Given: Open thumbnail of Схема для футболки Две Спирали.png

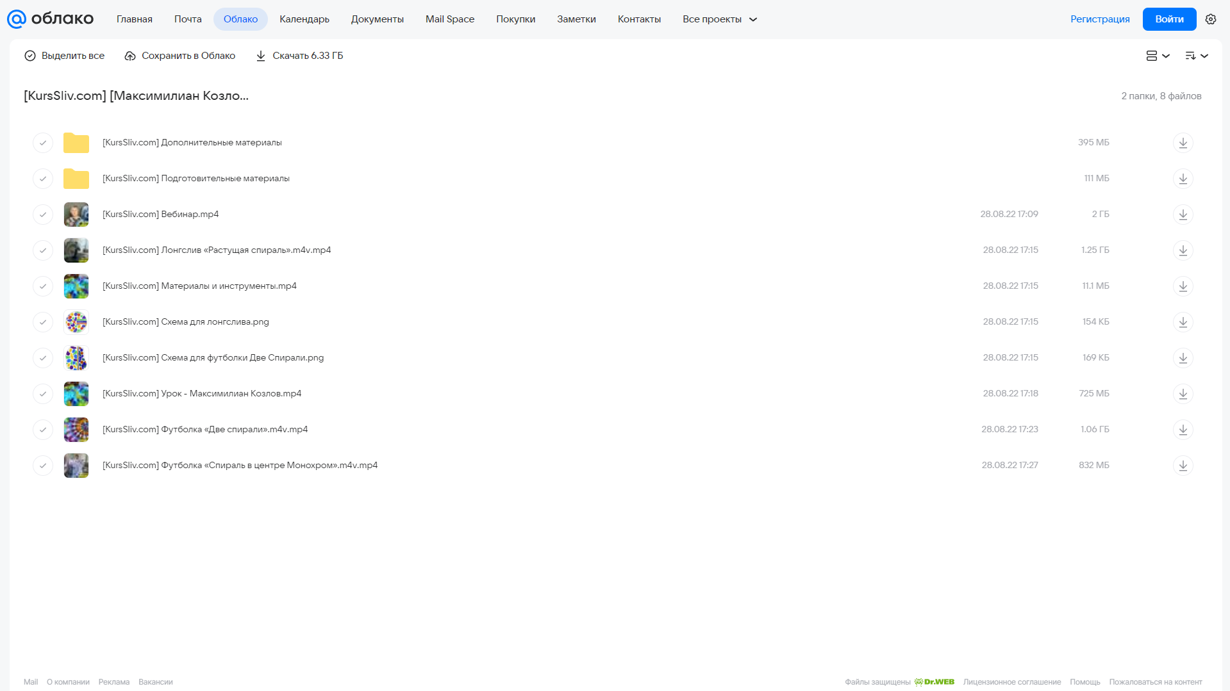Looking at the screenshot, I should click(76, 358).
